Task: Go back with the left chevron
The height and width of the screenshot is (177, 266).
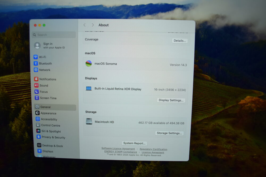Action: (85, 25)
